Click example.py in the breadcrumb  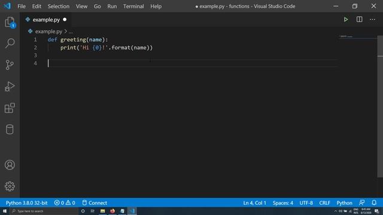(48, 32)
